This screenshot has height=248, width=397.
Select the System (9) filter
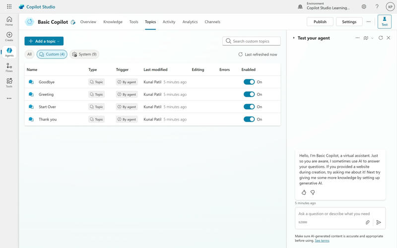pyautogui.click(x=84, y=54)
